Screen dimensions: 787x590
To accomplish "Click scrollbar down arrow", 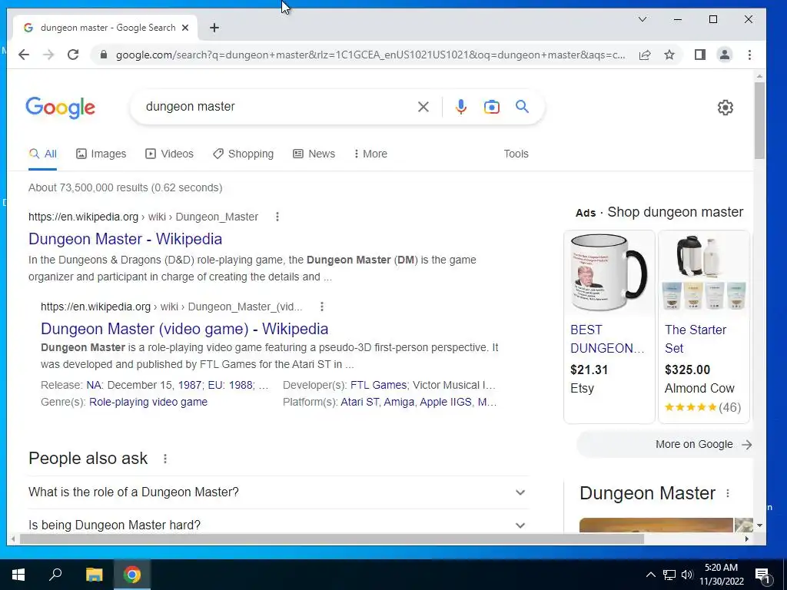I will pyautogui.click(x=759, y=525).
